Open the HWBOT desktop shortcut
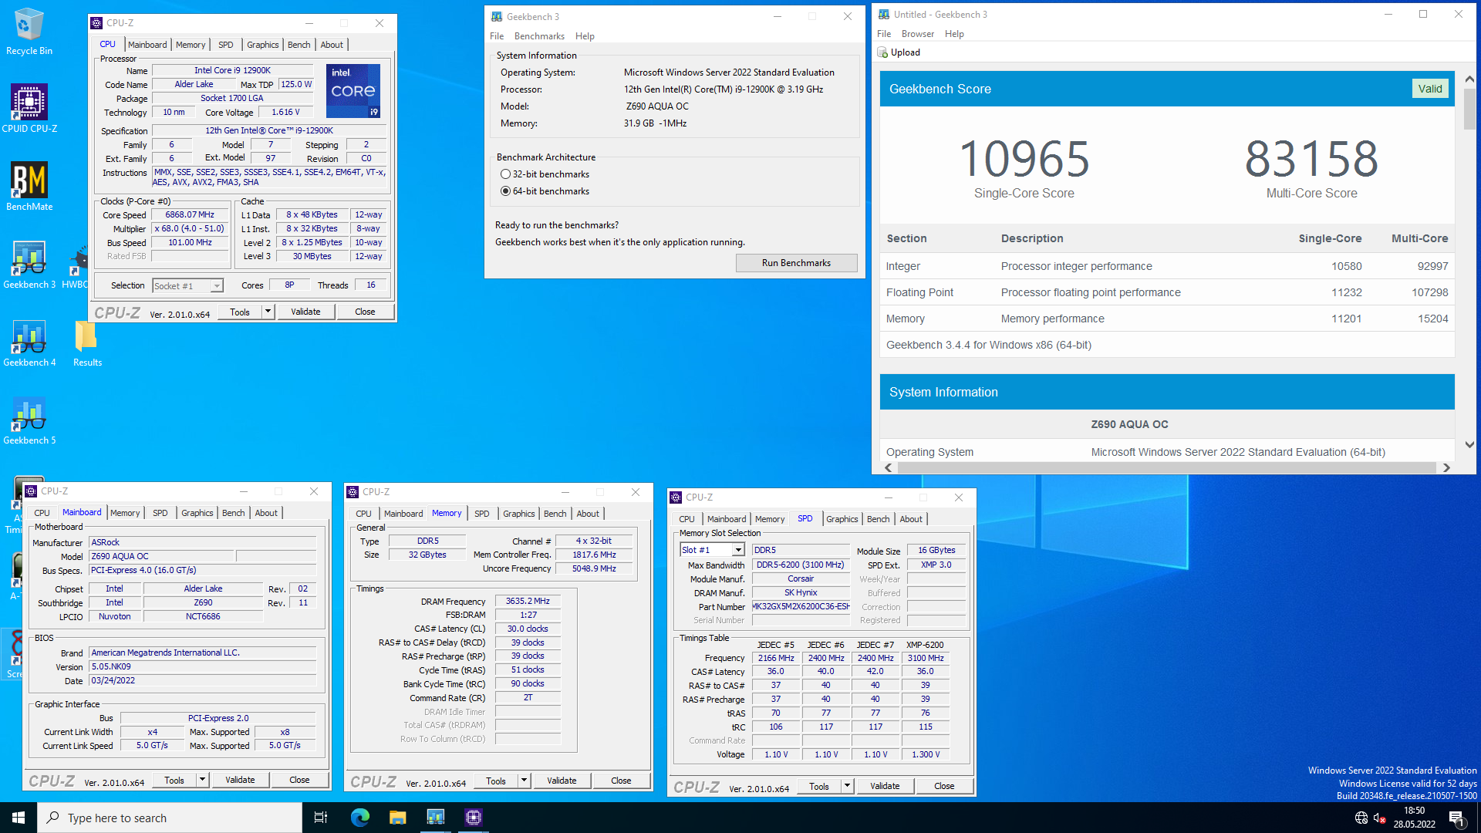The width and height of the screenshot is (1481, 833). pos(77,266)
